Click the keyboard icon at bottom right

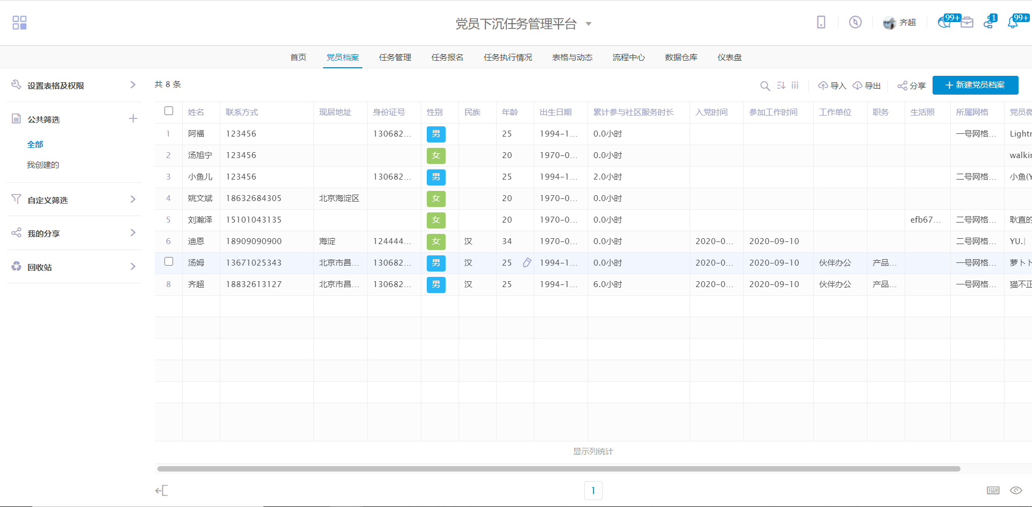click(993, 490)
